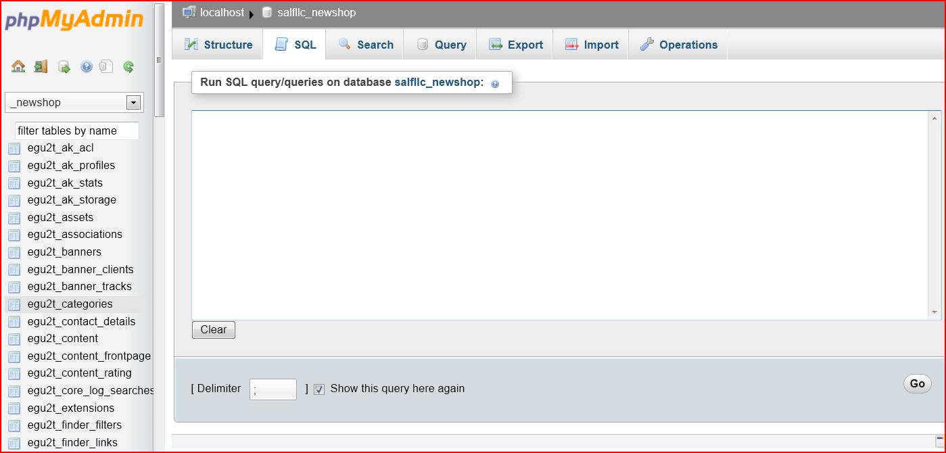Viewport: 946px width, 453px height.
Task: Click the table icon beside egu2t_banners
Action: [14, 252]
